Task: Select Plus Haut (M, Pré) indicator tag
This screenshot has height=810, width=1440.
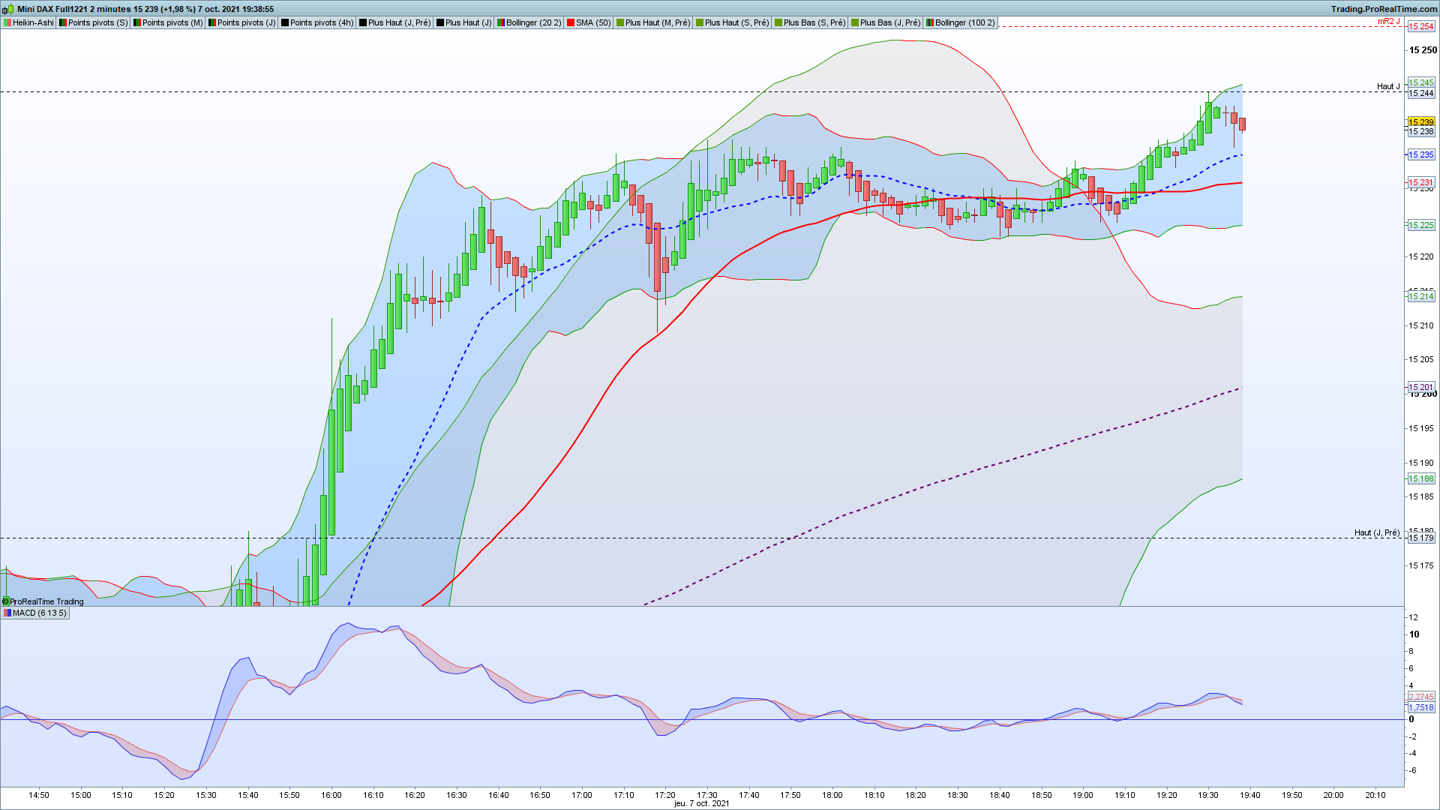Action: [657, 22]
